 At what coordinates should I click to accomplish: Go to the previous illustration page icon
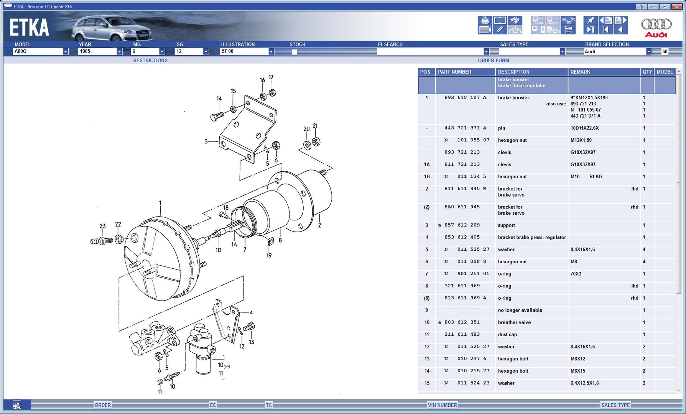[x=605, y=20]
